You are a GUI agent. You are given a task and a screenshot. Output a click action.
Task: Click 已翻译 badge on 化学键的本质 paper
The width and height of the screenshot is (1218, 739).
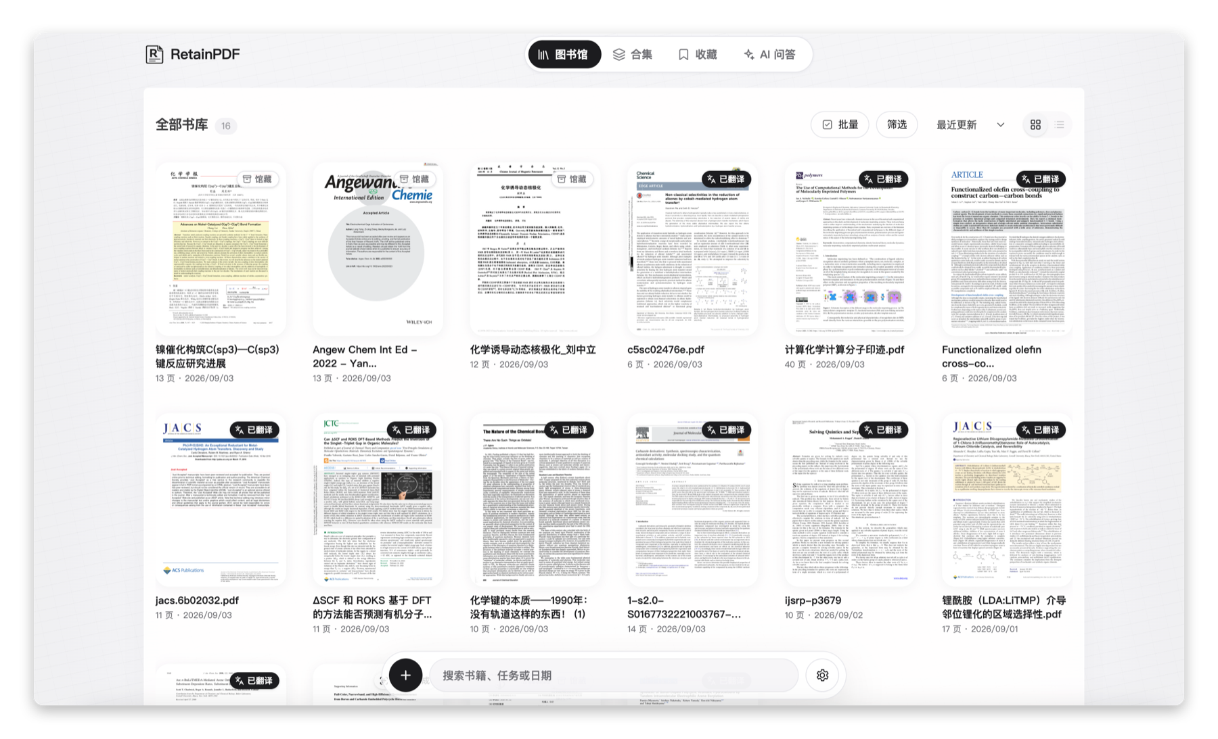pos(568,430)
